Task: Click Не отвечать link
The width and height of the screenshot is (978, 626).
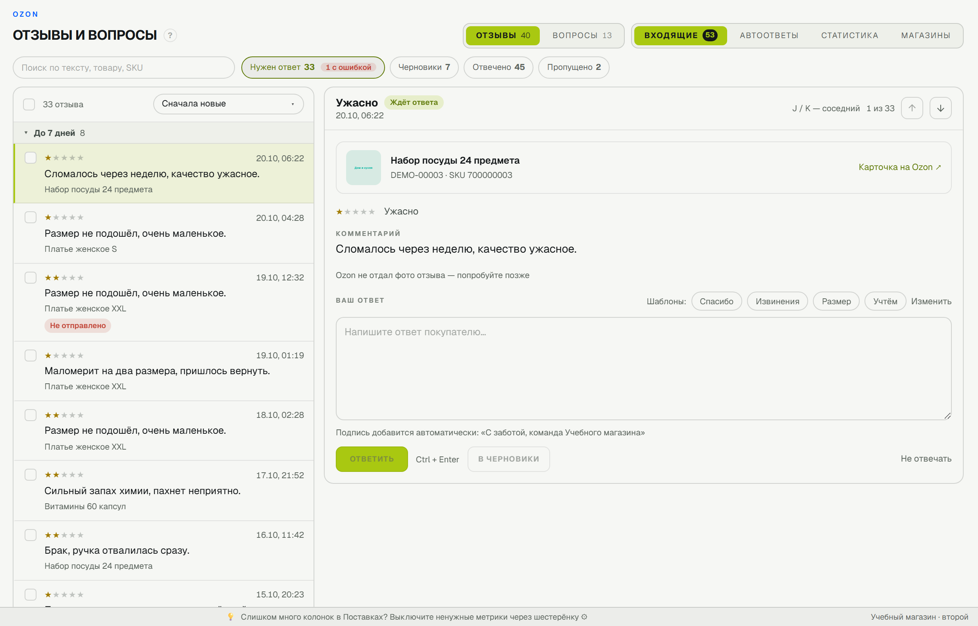Action: pos(926,458)
